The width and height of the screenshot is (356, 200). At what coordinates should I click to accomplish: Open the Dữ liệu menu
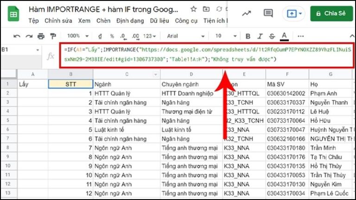coord(159,21)
